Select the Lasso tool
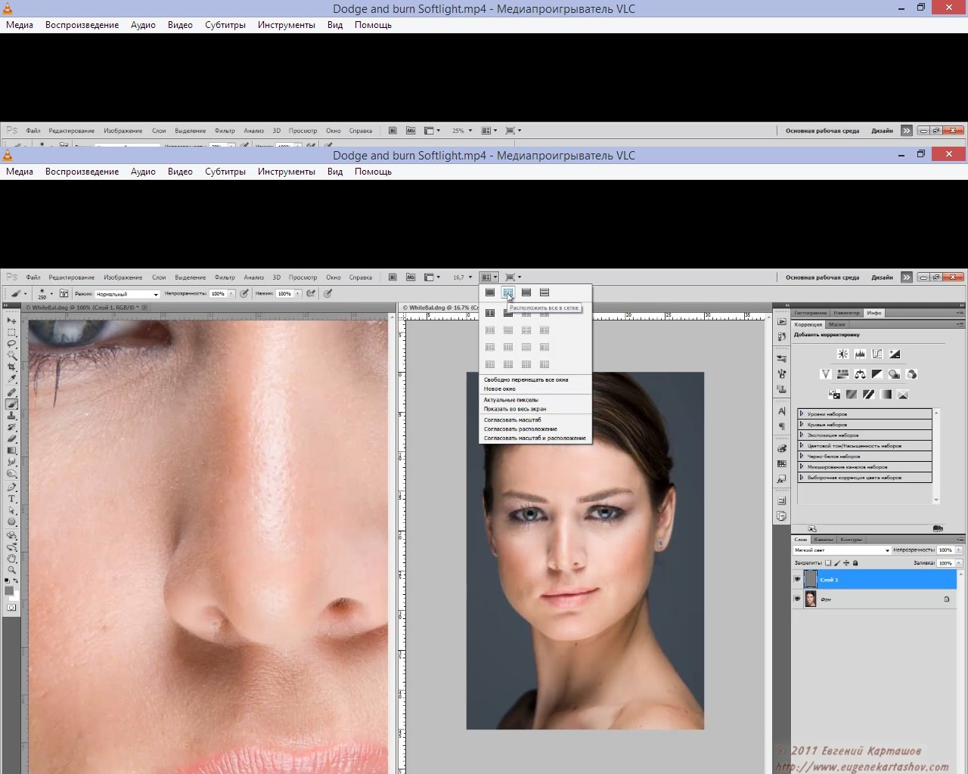This screenshot has width=968, height=774. 11,344
